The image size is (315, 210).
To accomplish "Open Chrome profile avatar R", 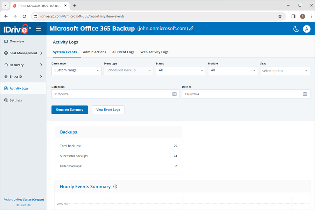I will click(x=302, y=16).
